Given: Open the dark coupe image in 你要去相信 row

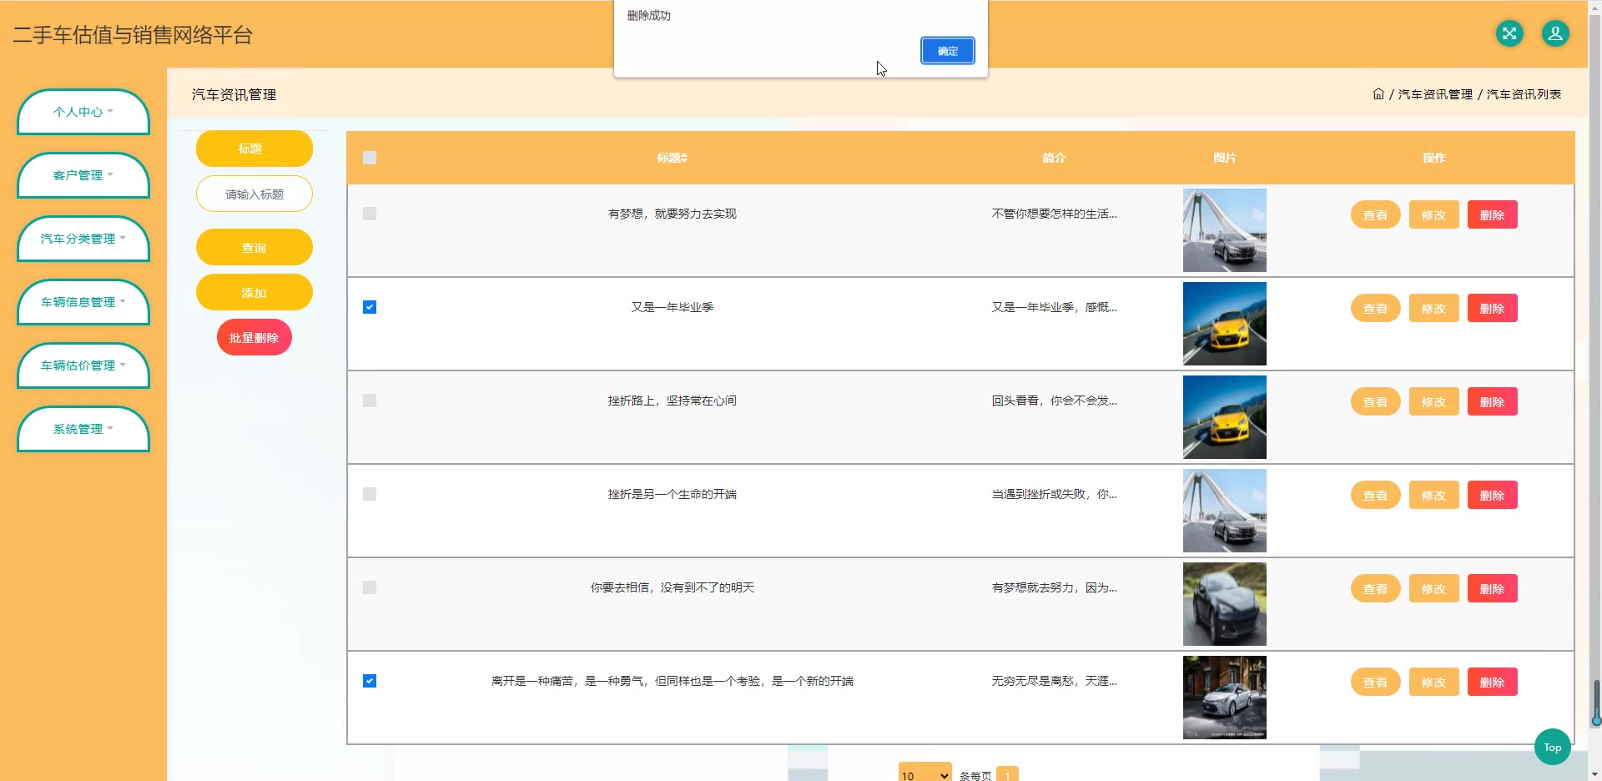Looking at the screenshot, I should (x=1224, y=604).
